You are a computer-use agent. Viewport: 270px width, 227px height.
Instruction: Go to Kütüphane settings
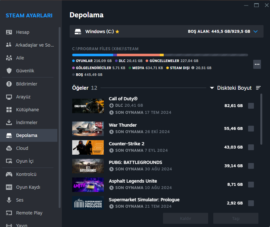(x=29, y=110)
